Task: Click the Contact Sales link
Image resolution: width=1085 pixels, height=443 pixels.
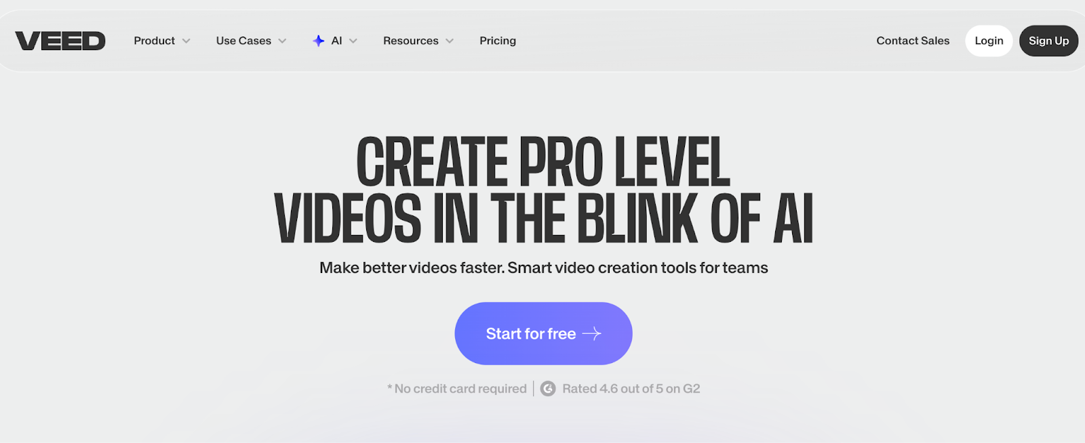Action: (x=913, y=41)
